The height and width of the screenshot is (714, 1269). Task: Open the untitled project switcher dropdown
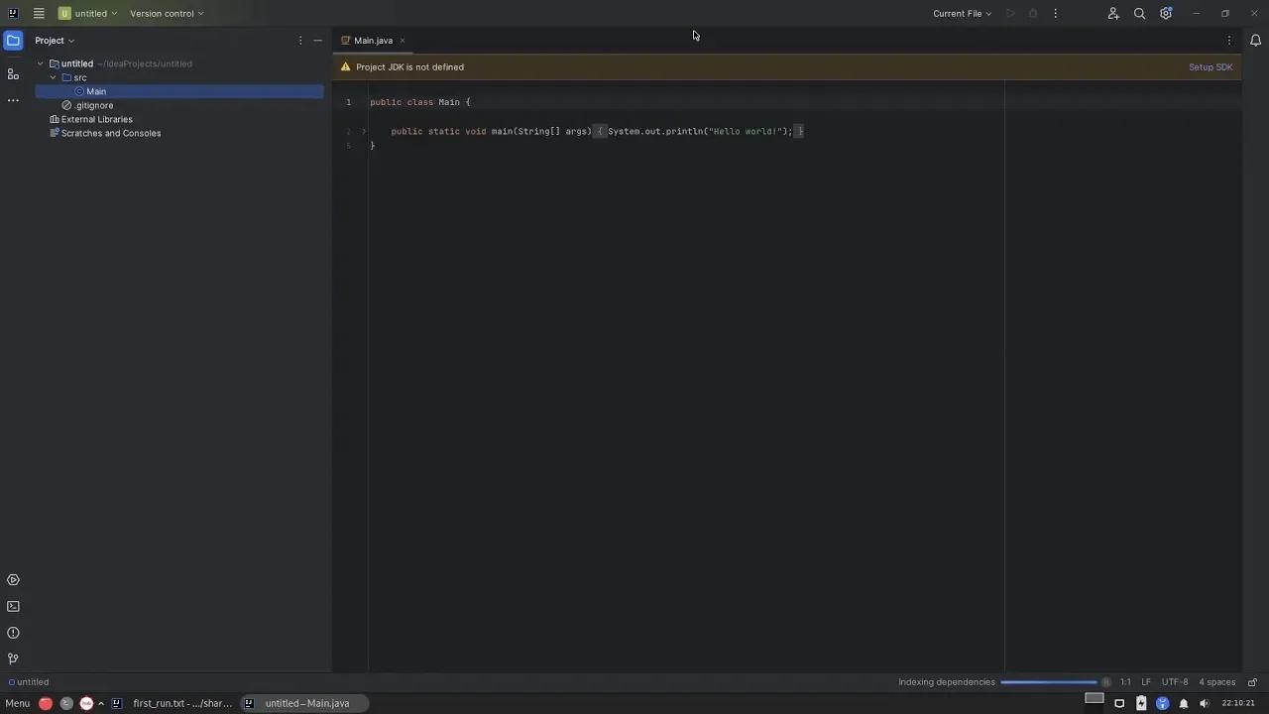pos(90,13)
